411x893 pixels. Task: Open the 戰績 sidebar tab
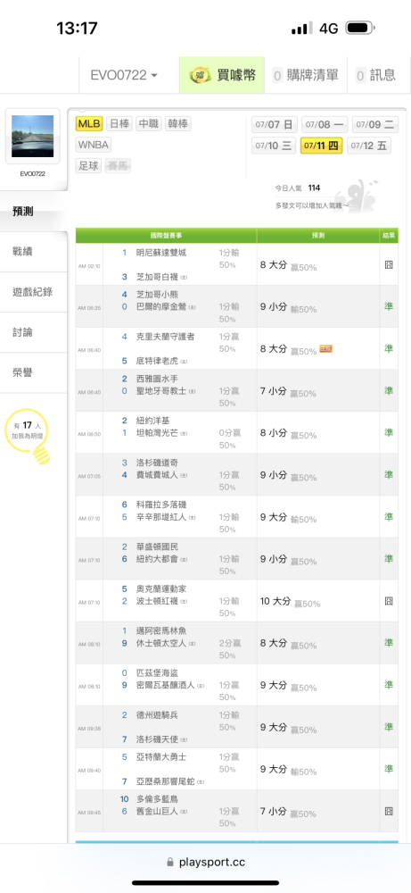pyautogui.click(x=23, y=252)
